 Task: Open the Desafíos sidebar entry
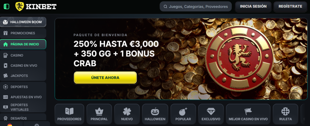click(x=23, y=118)
